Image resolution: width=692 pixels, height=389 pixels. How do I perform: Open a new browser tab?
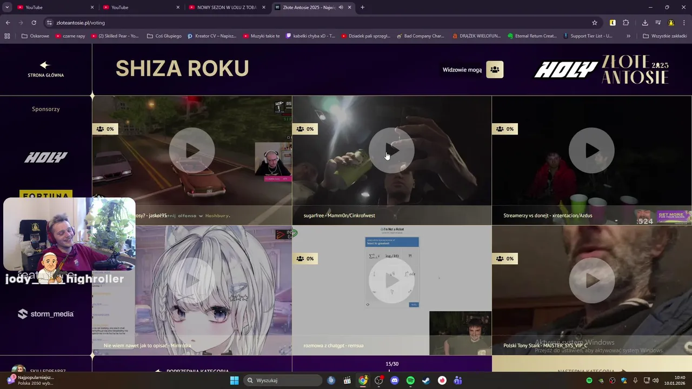coord(362,7)
